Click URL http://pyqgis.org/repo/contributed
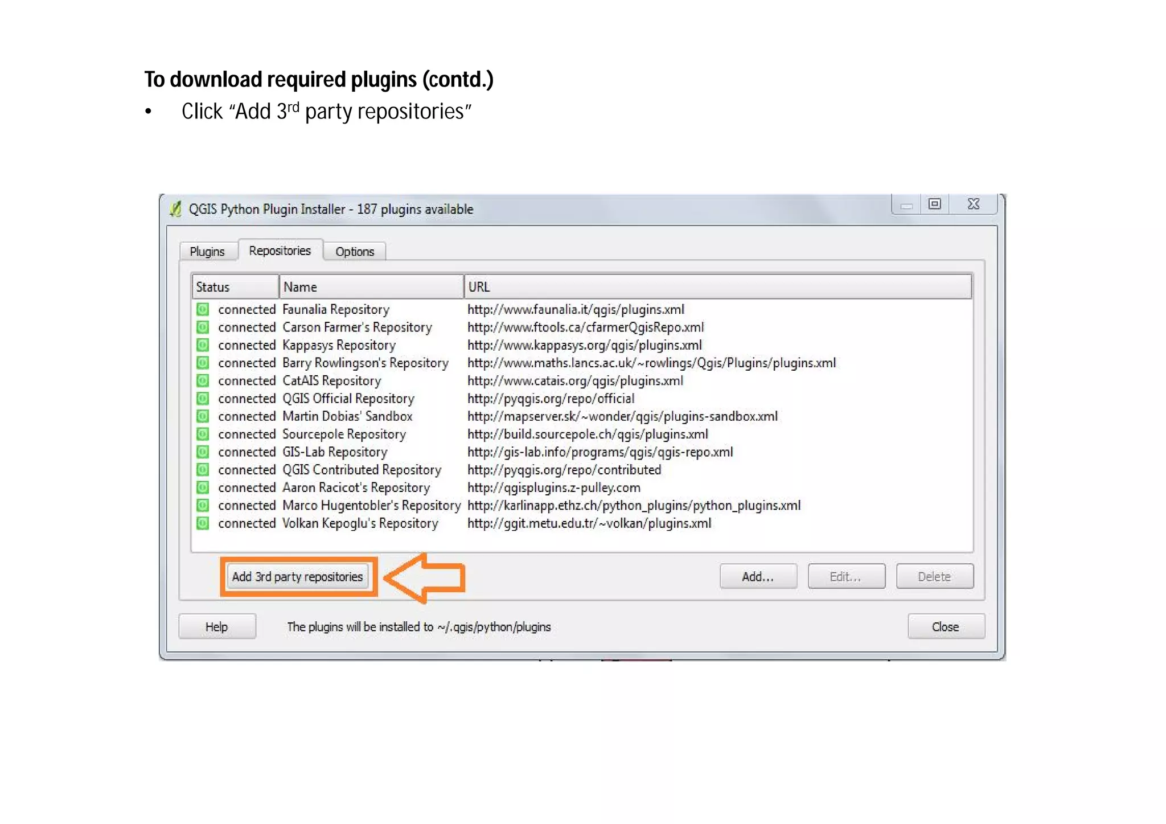This screenshot has height=824, width=1166. pyautogui.click(x=564, y=469)
